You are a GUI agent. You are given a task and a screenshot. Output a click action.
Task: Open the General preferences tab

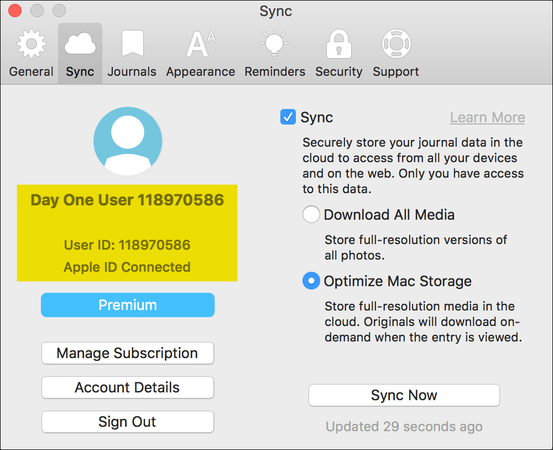coord(31,54)
